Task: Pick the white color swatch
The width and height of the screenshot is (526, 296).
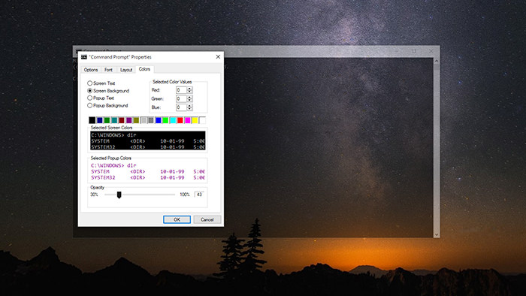Action: pos(202,120)
